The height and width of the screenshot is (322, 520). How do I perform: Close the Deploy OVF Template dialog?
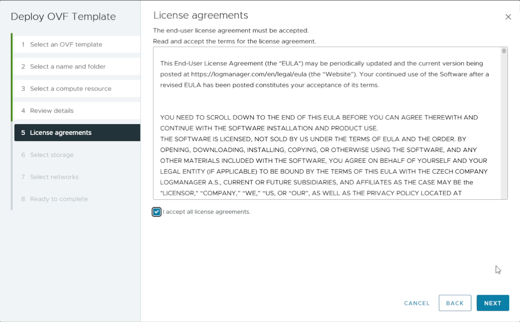(x=508, y=17)
